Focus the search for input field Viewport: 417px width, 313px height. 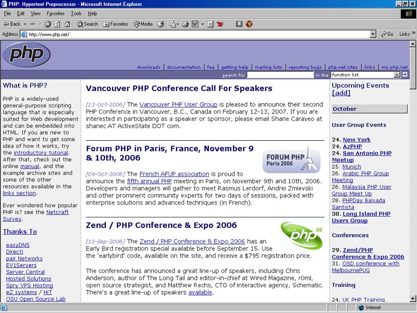[280, 75]
